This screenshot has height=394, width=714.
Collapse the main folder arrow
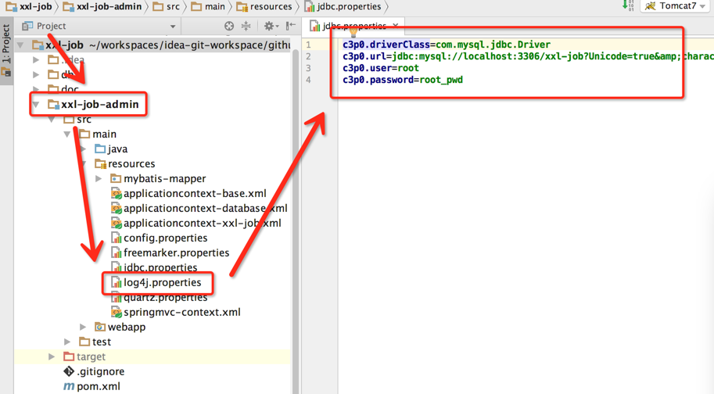pyautogui.click(x=67, y=134)
